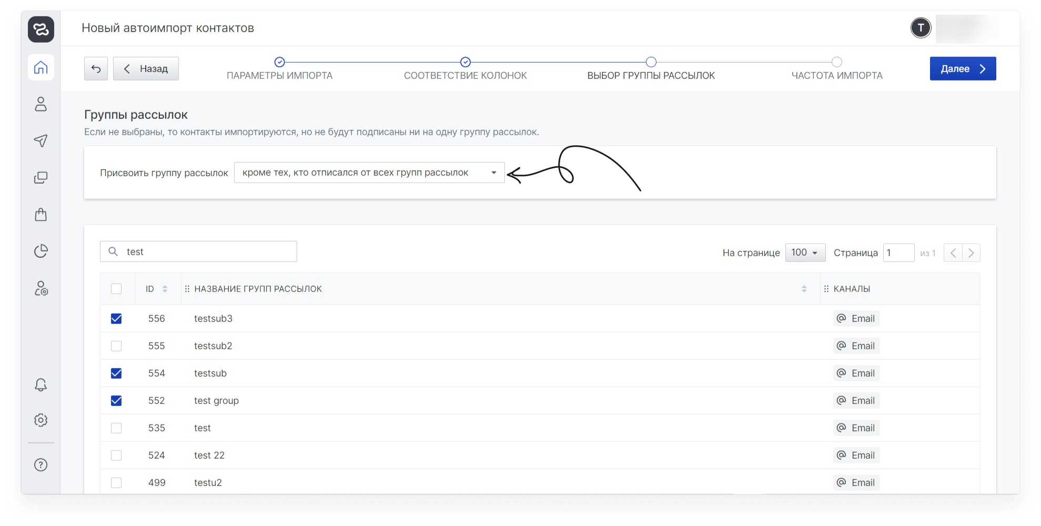Click the Email channel badge for testsub2

856,346
